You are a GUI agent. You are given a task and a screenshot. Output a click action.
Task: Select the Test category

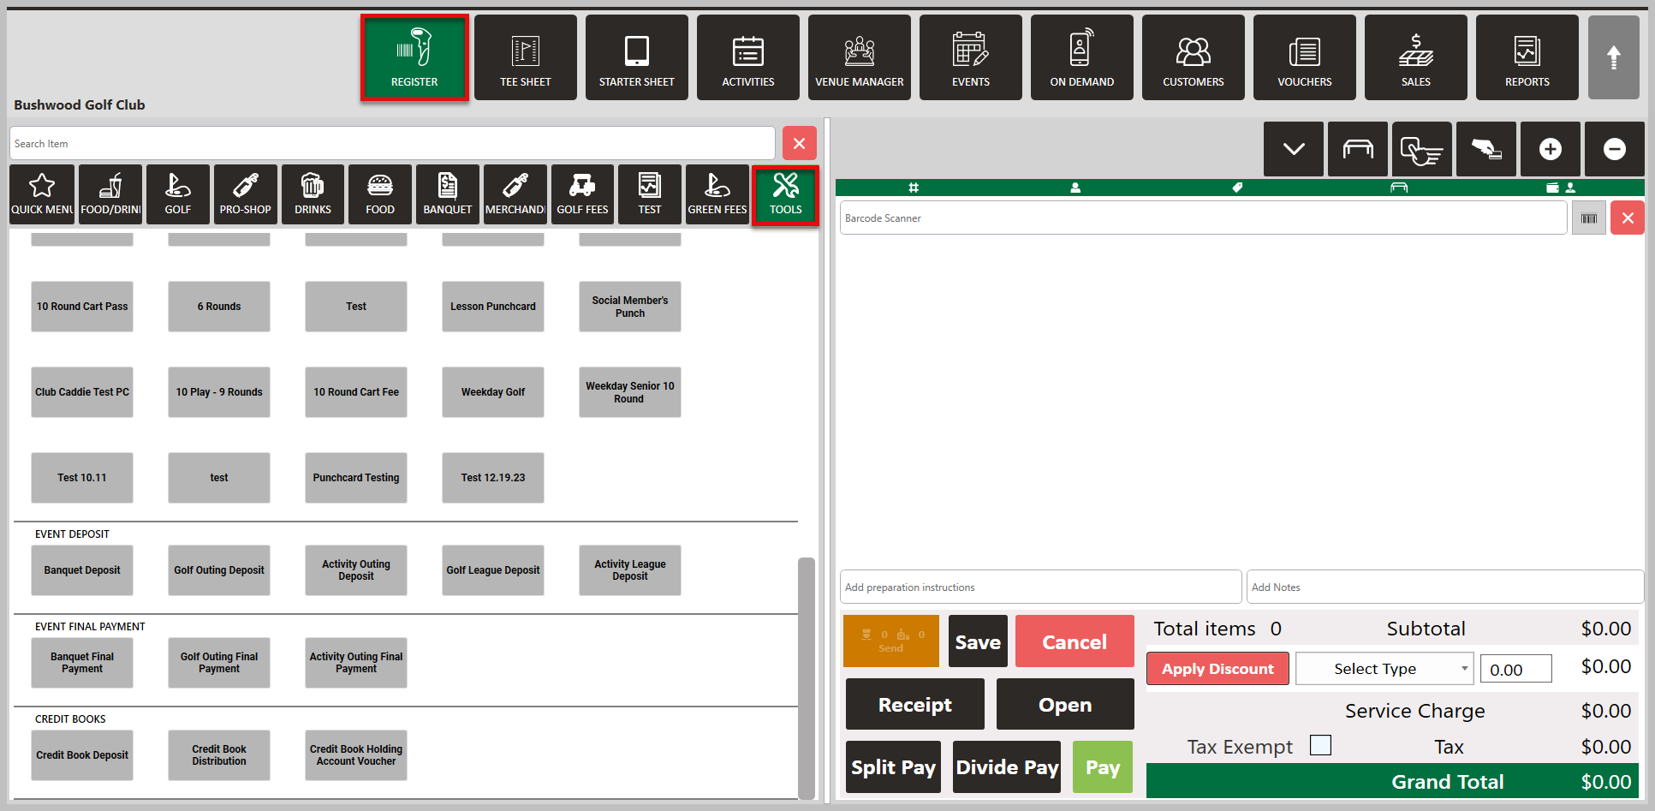(650, 194)
